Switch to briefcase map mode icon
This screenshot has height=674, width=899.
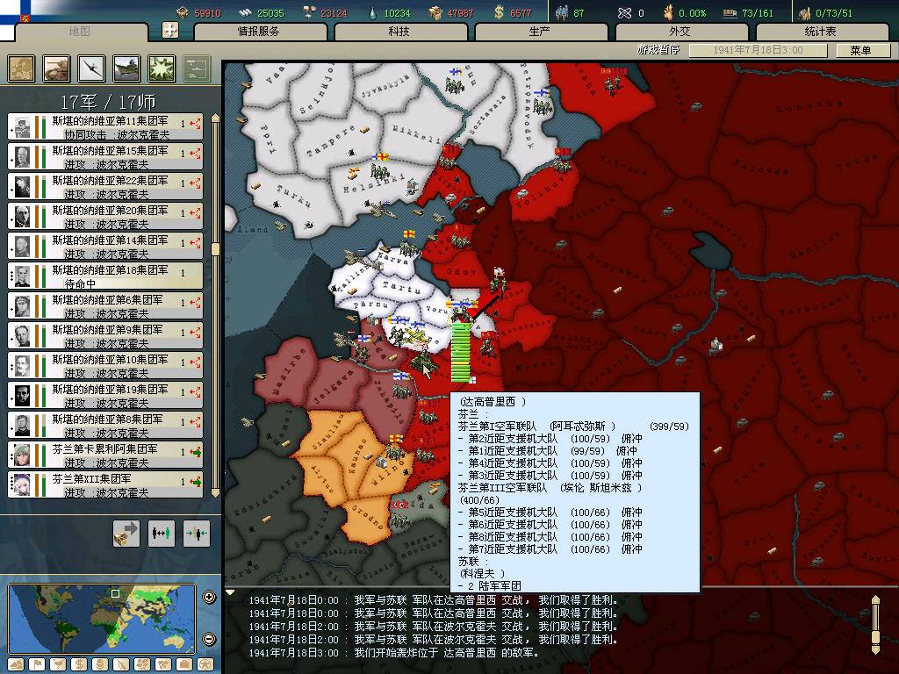184,664
